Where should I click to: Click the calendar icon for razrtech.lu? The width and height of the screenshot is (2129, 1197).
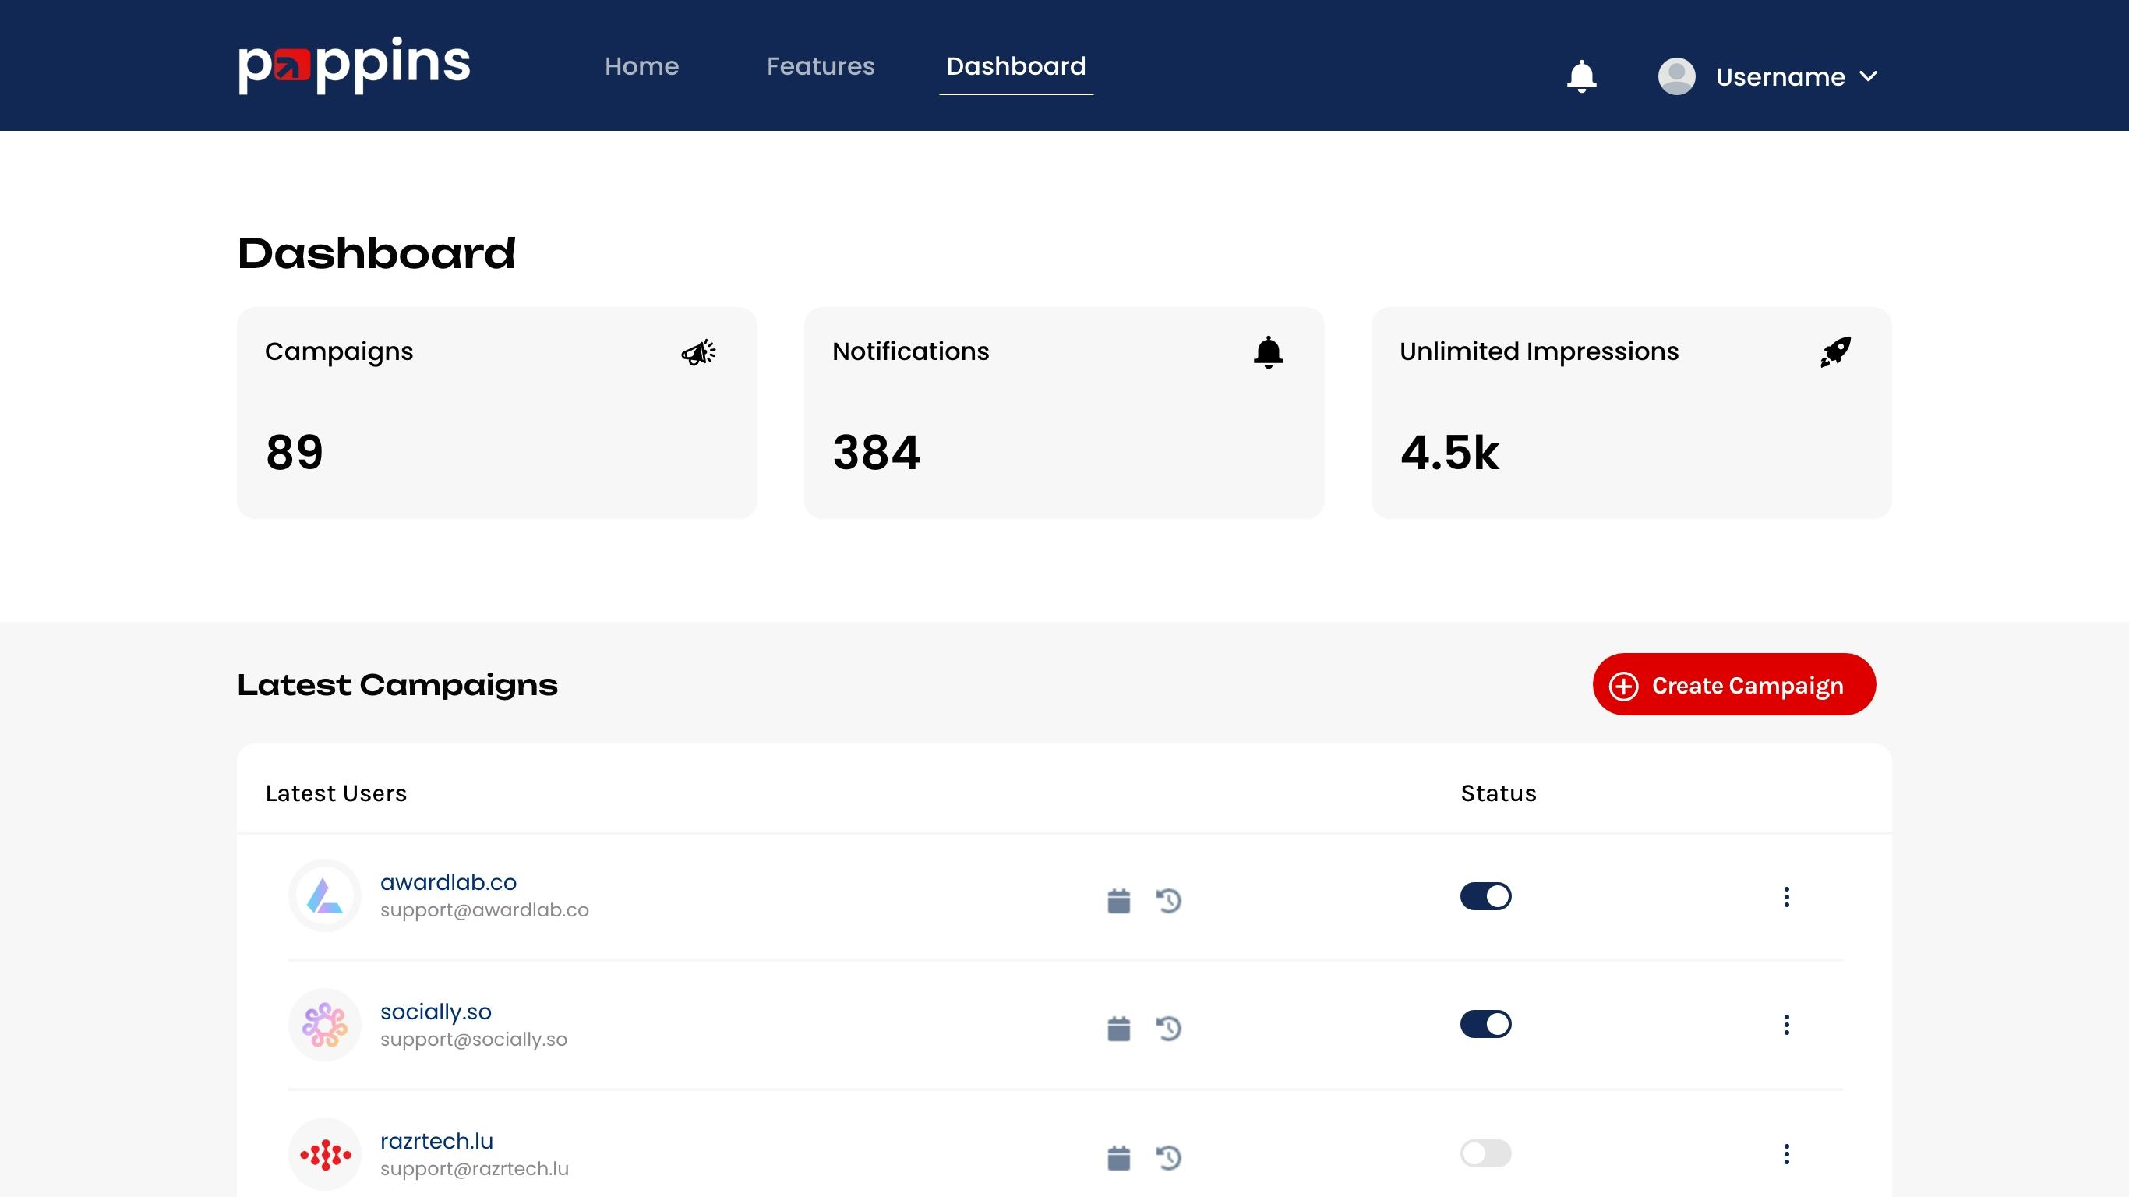click(1118, 1157)
